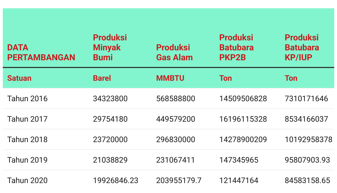337x193 pixels.
Task: Select the value 34323800 cell
Action: click(x=110, y=98)
